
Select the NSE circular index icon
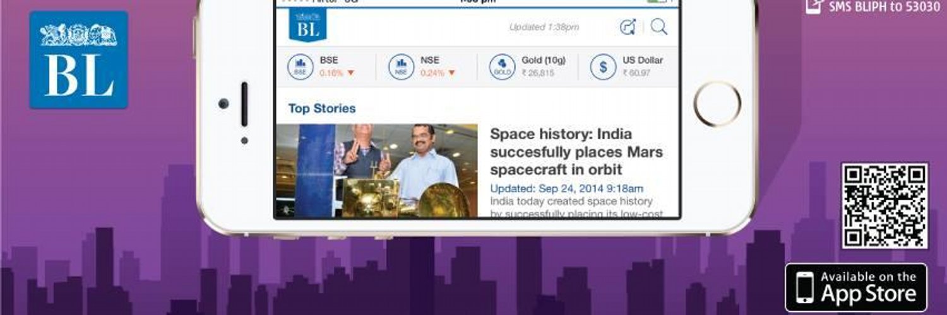tap(401, 67)
